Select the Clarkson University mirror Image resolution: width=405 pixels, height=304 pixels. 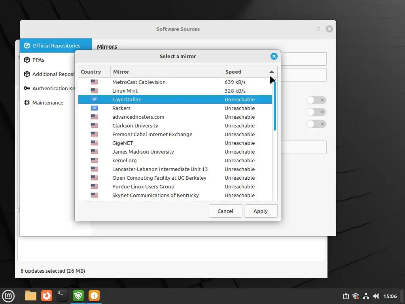point(175,125)
